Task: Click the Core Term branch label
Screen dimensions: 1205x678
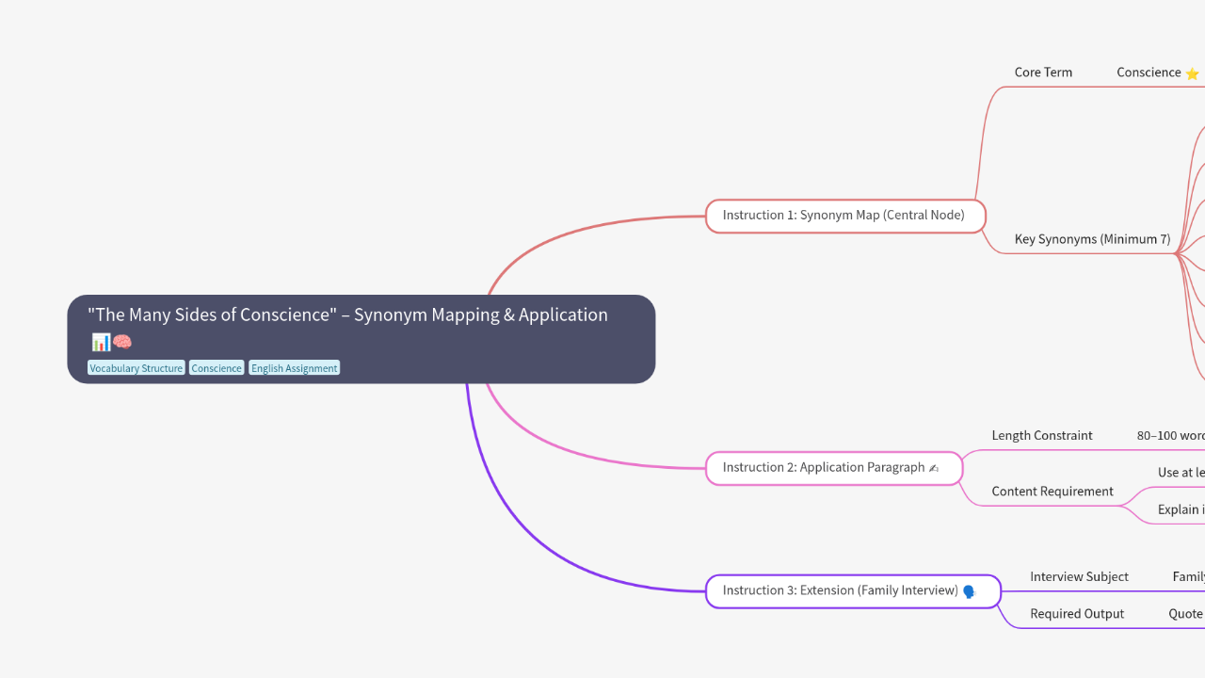Action: 1043,73
